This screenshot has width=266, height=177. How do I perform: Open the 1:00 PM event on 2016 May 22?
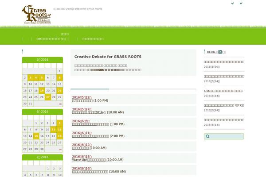tap(82, 100)
